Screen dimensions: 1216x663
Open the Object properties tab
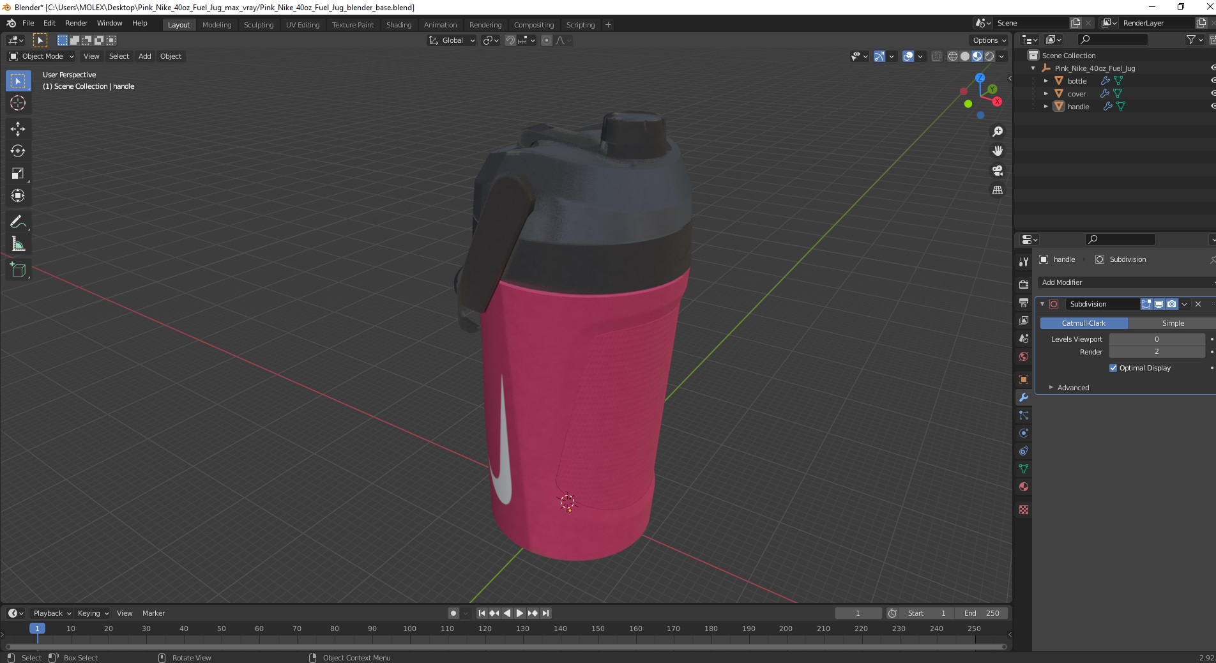[x=1024, y=379]
